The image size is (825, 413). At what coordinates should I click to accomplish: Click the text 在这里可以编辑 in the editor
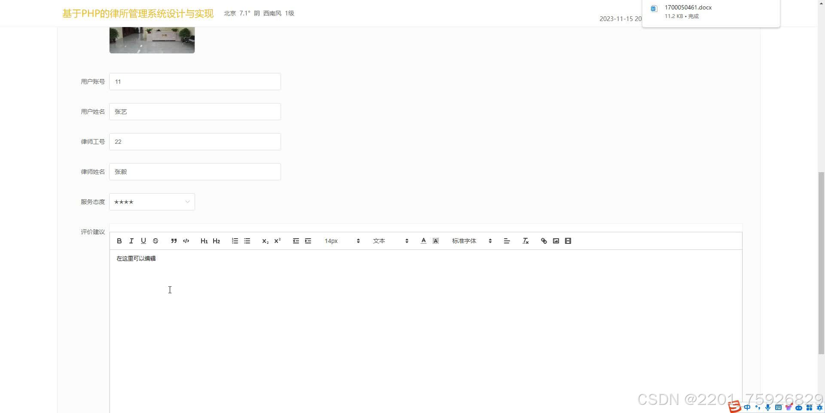[136, 258]
